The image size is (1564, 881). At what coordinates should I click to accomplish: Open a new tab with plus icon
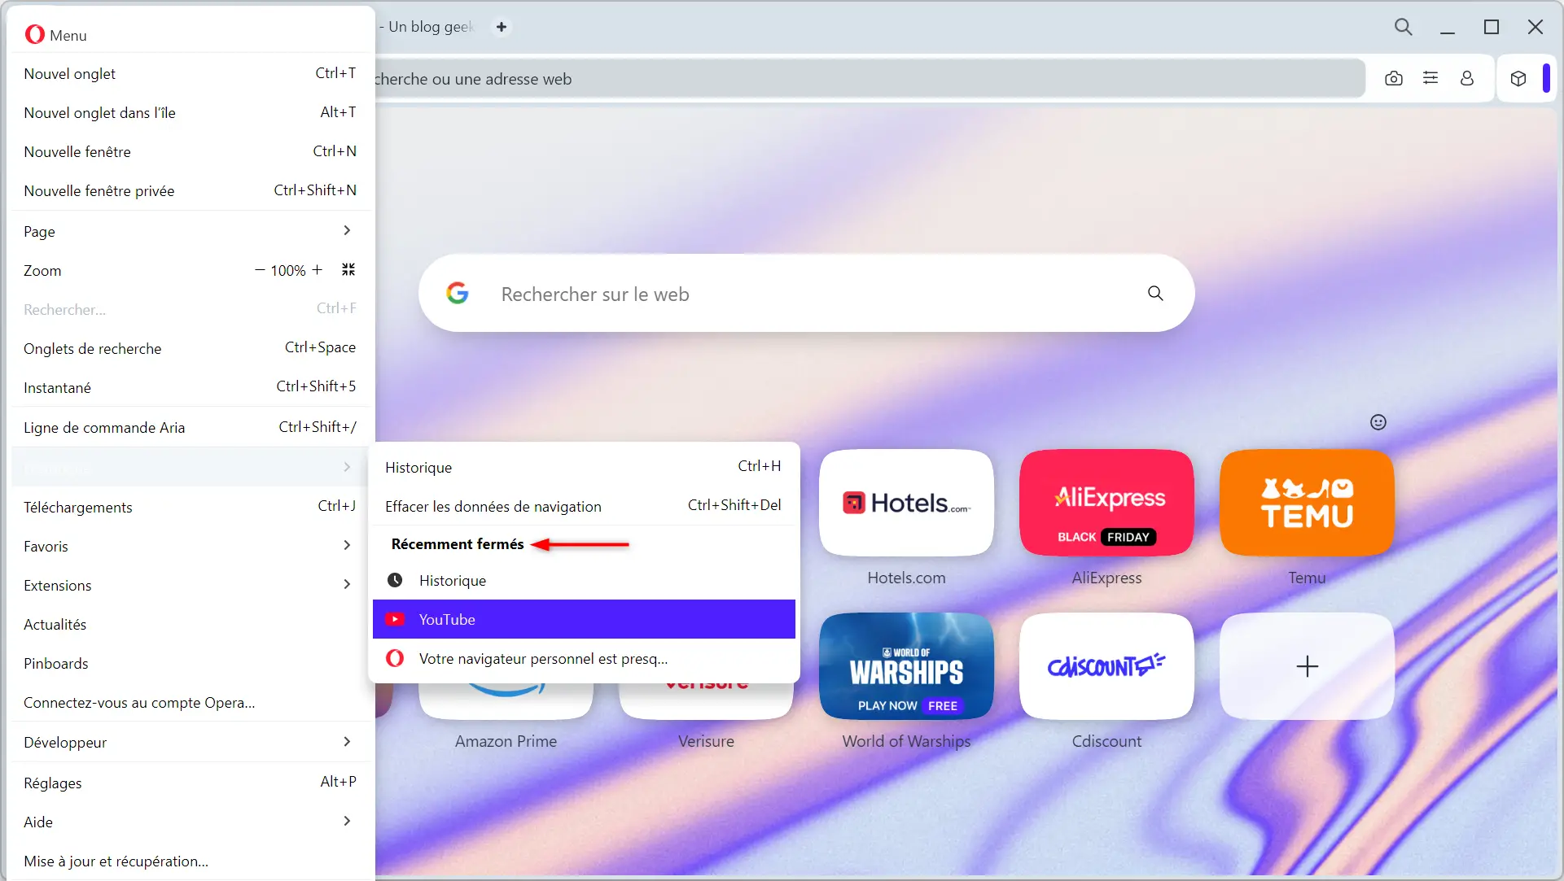point(502,27)
